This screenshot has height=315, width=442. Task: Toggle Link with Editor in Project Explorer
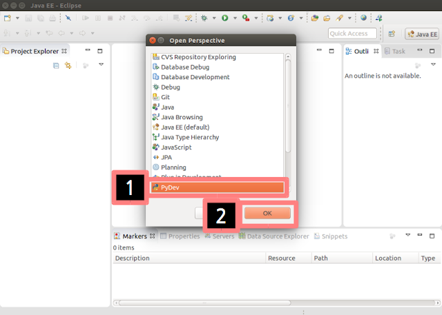(68, 65)
